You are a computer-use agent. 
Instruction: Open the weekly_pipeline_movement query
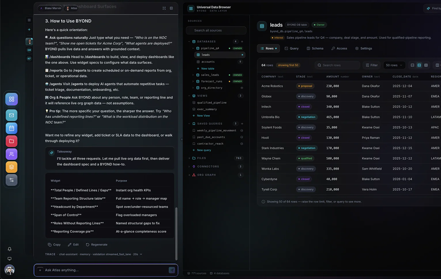pos(217,130)
